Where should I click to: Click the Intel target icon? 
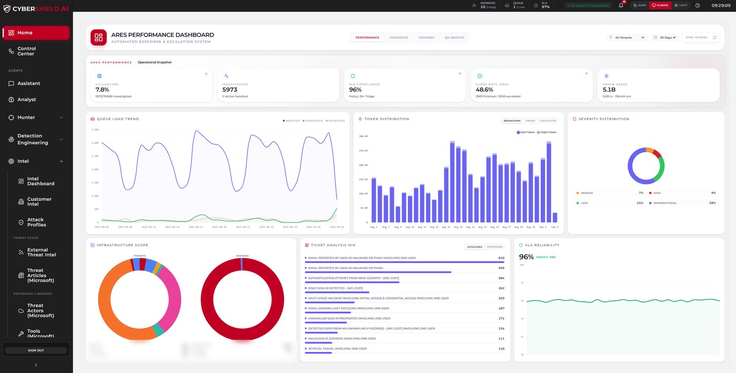[11, 161]
